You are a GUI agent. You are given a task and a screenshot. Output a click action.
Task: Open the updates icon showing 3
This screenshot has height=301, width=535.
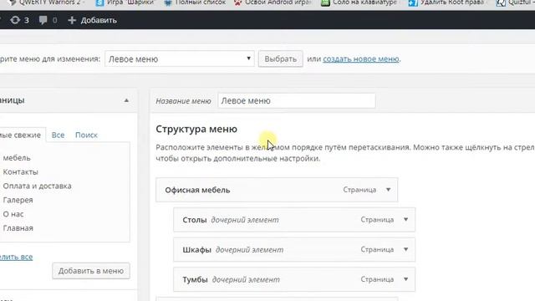coord(19,20)
